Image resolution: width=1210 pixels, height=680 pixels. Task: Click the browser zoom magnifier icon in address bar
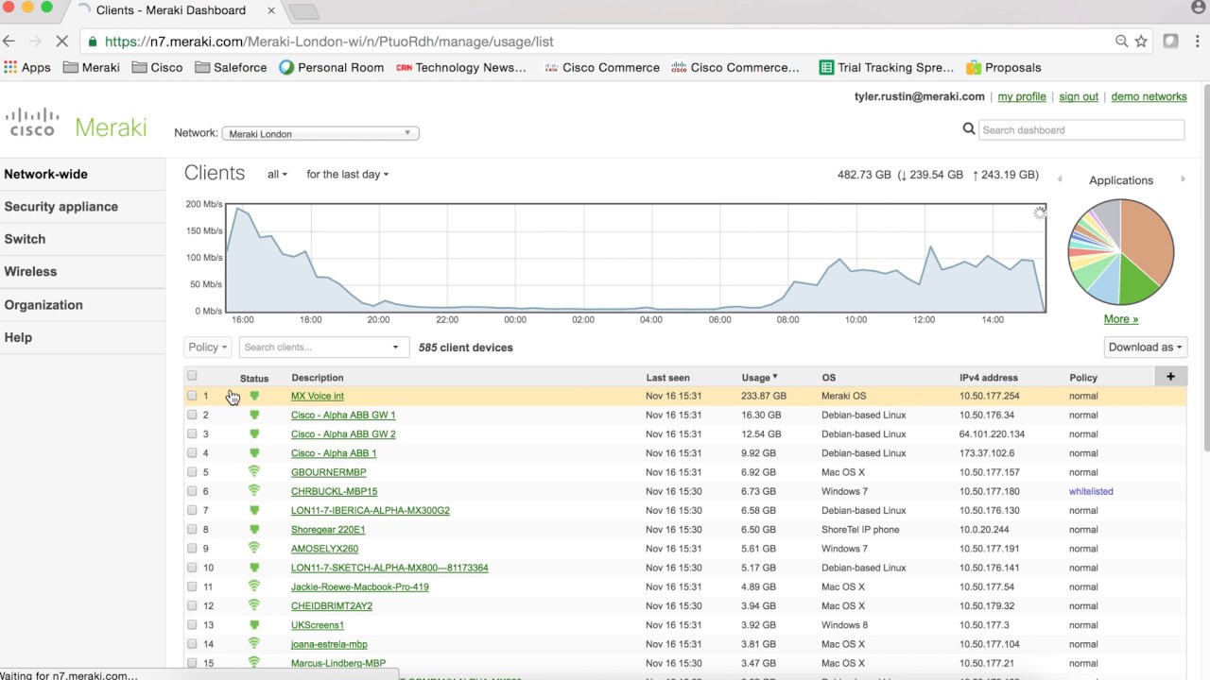click(1121, 42)
